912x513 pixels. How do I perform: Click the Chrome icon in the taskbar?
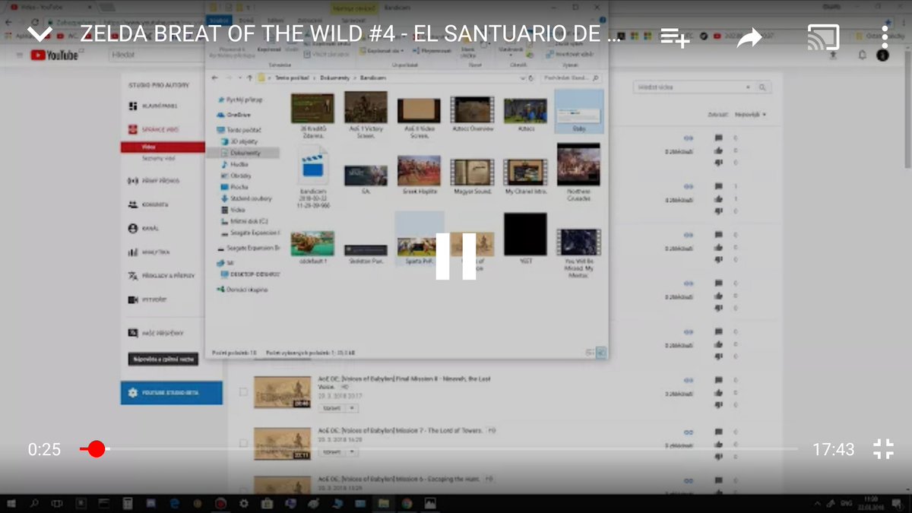[407, 503]
